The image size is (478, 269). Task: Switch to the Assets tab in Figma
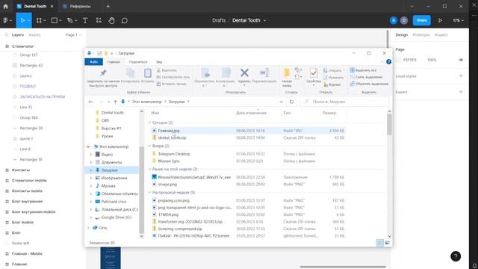coord(34,35)
